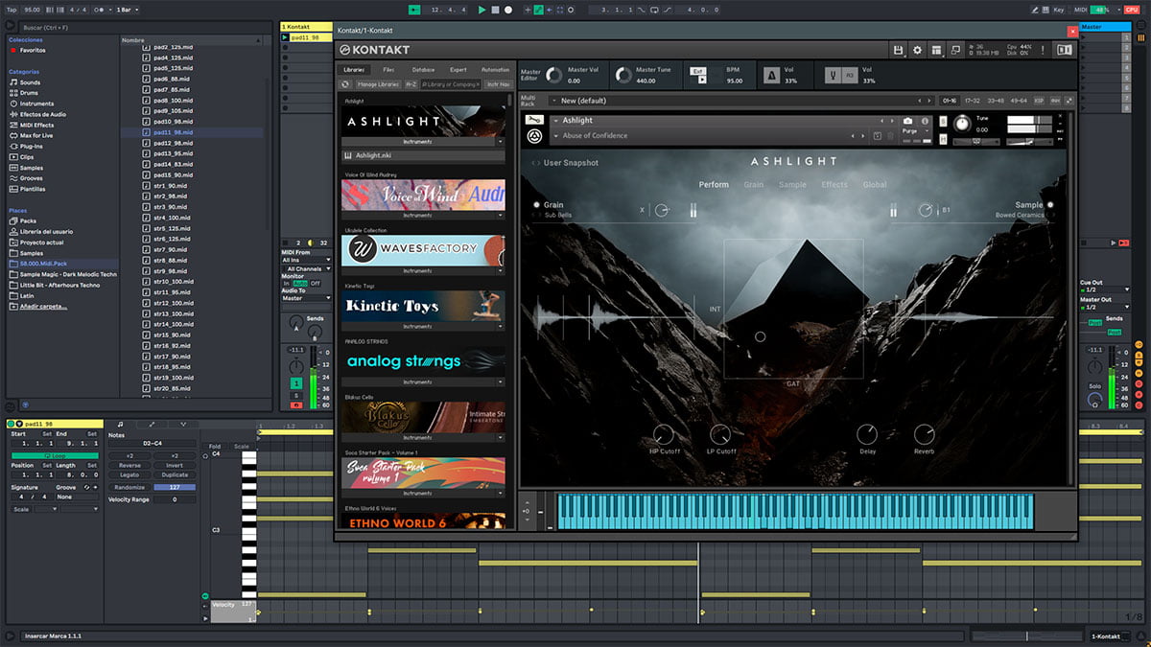Viewport: 1151px width, 647px height.
Task: Open the Grooves browser category
Action: [x=32, y=178]
